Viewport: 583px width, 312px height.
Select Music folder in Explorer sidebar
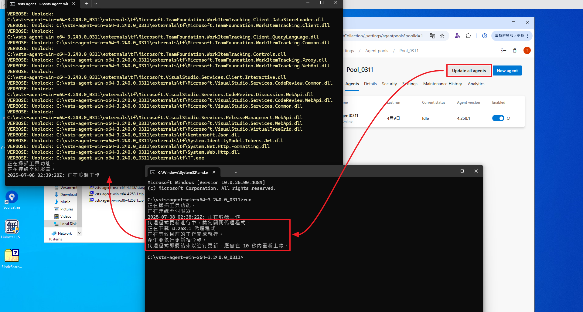click(62, 202)
